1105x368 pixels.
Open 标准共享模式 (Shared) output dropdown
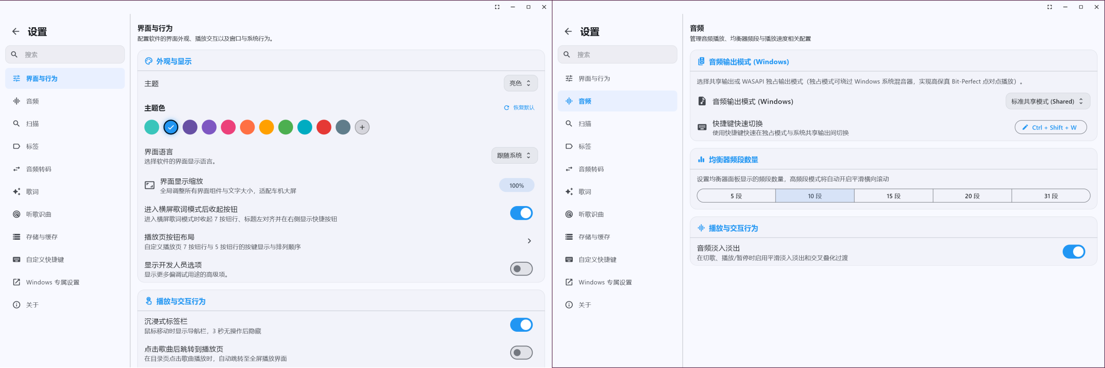tap(1048, 102)
